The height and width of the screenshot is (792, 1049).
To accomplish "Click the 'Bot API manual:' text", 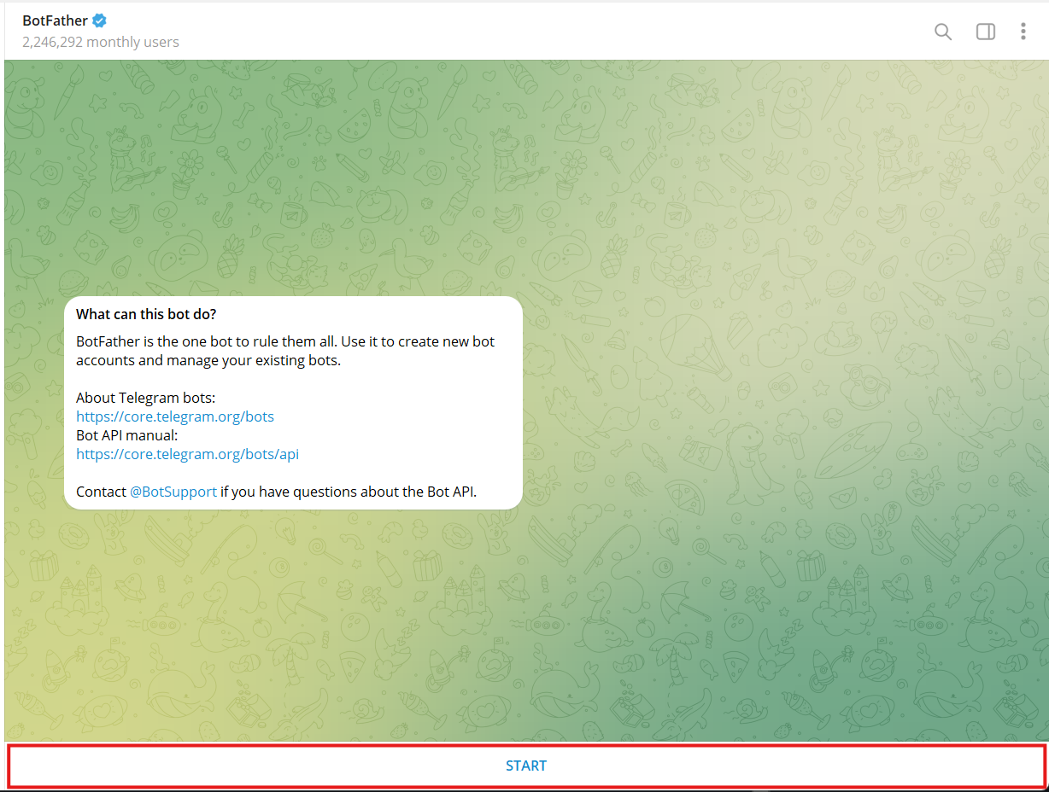I will [x=126, y=435].
